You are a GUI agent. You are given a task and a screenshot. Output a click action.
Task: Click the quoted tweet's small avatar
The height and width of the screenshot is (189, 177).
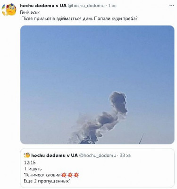point(27,155)
